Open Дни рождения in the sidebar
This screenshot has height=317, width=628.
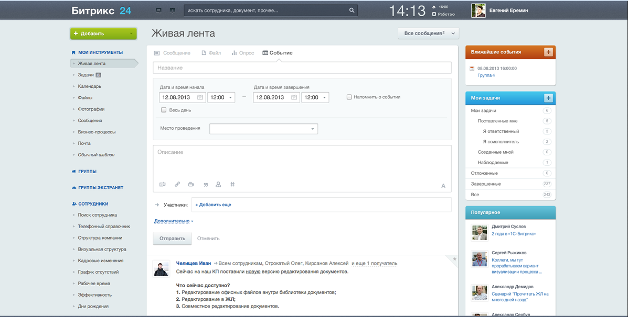click(93, 306)
